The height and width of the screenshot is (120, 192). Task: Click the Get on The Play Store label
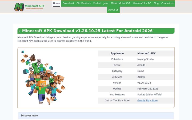coord(117,101)
